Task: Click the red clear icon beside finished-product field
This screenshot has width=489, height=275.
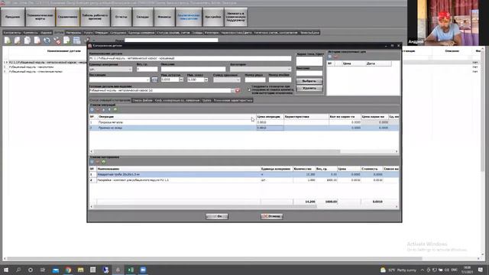Action: click(238, 90)
